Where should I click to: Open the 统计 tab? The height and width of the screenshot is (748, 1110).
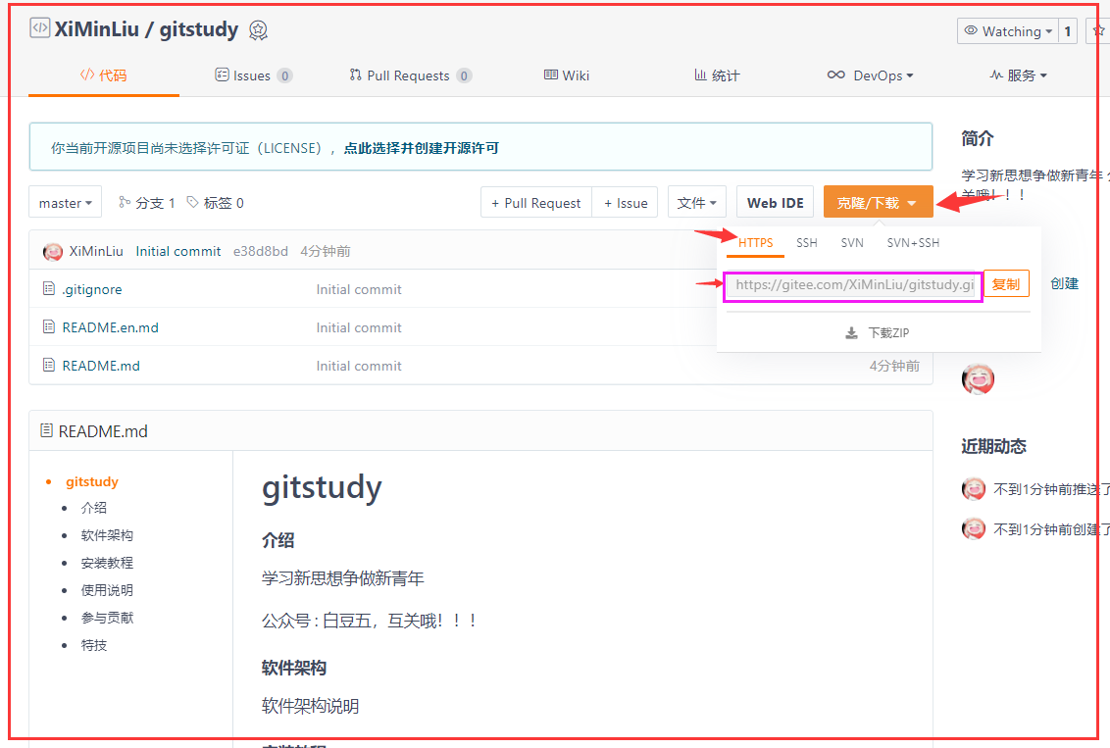717,75
